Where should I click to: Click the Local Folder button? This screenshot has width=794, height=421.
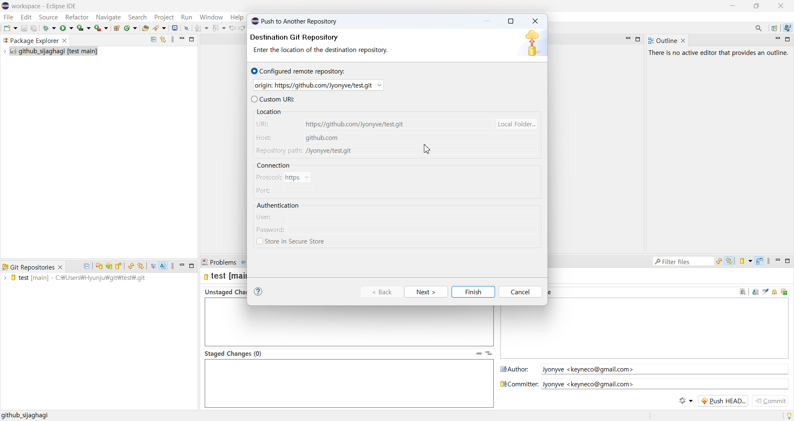click(517, 124)
